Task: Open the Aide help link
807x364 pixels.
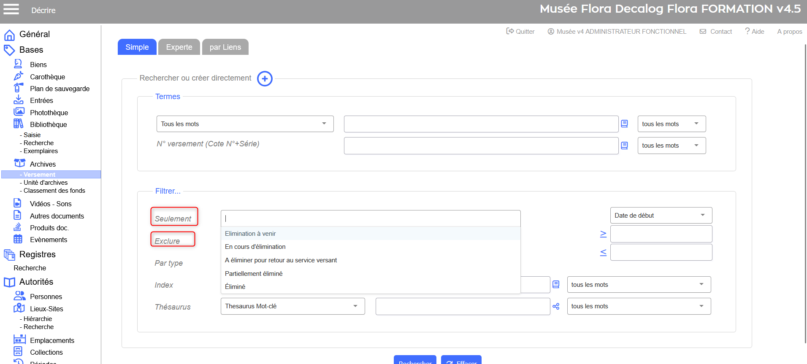Action: point(755,32)
